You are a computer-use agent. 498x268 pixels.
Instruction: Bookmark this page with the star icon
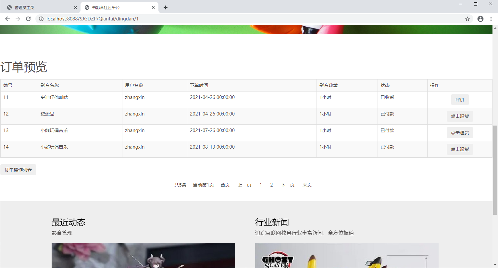point(467,19)
